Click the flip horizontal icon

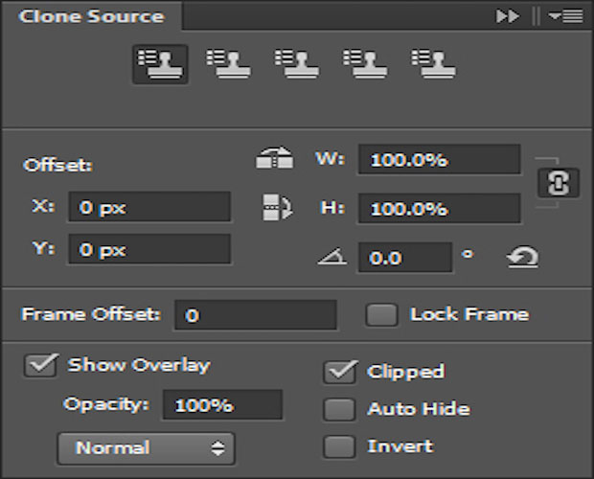(274, 159)
